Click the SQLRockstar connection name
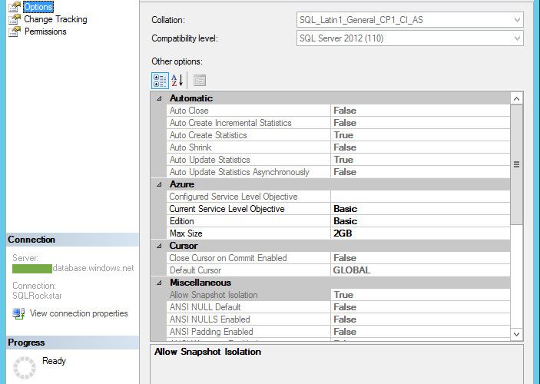Screen dimensions: 540x384 [x=37, y=296]
